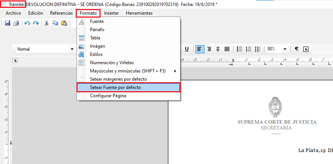This screenshot has width=333, height=164.
Task: Click the Paste clipboard icon
Action: (63, 23)
